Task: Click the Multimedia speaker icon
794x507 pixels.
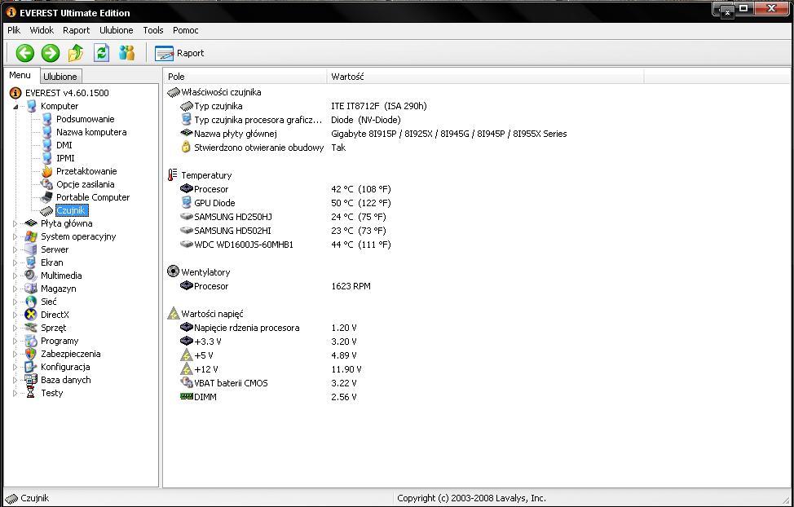Action: 31,276
